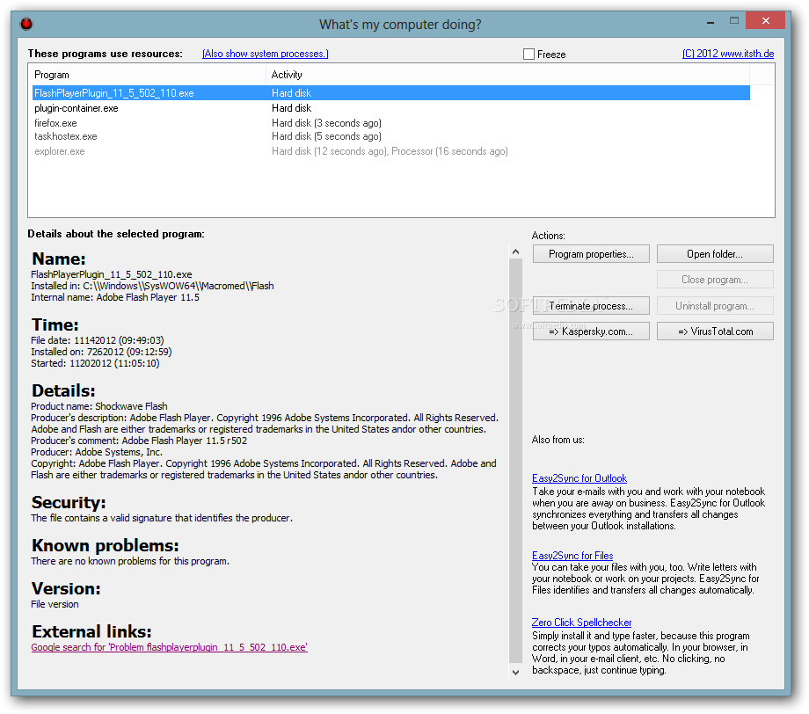Open the Easy2Sync for Outlook link
This screenshot has height=714, width=809.
(x=579, y=478)
